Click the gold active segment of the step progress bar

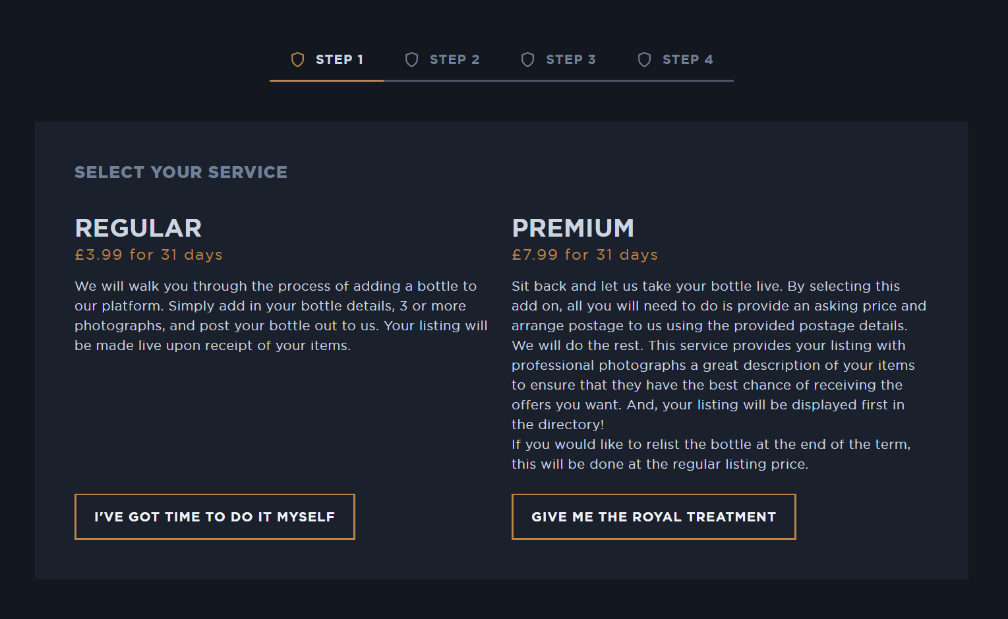coord(326,80)
